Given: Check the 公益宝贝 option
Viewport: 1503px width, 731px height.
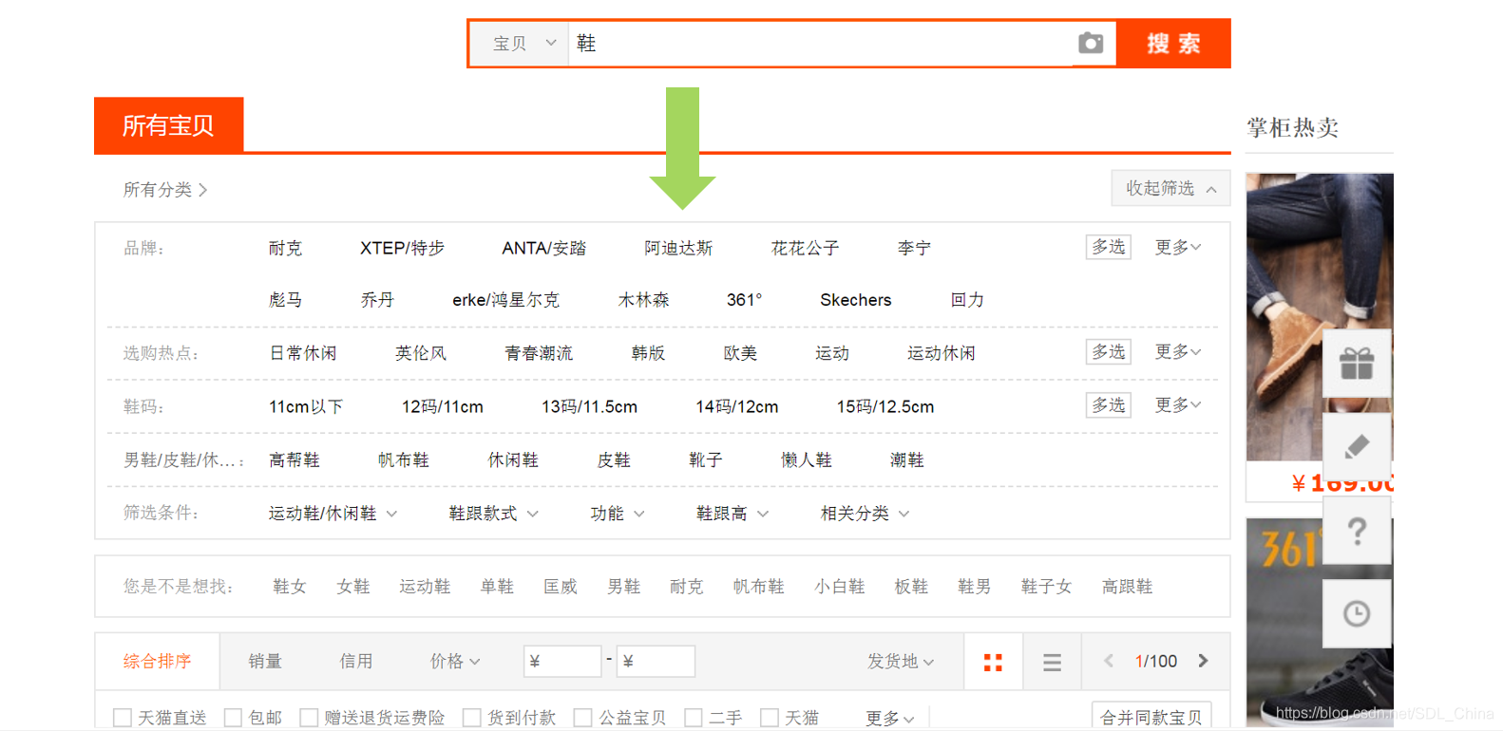Looking at the screenshot, I should 583,718.
